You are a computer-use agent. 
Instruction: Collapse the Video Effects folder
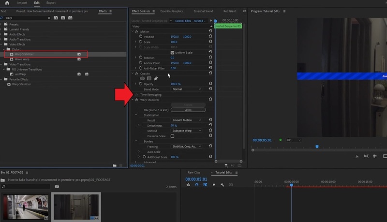tap(1, 44)
